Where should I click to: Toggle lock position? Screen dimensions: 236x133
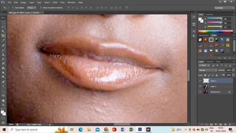tap(213, 75)
